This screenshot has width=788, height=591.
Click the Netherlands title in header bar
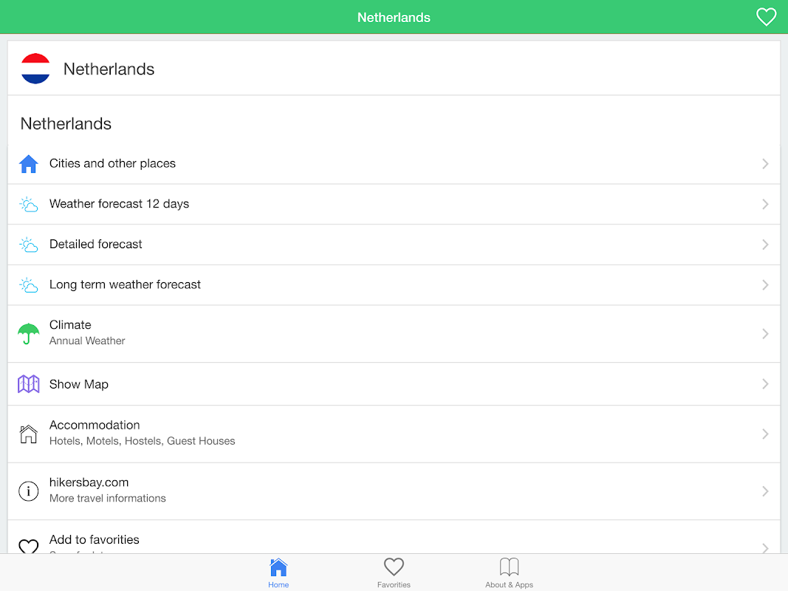tap(394, 18)
